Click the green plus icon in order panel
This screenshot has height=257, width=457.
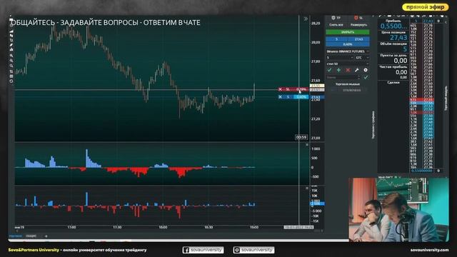point(338,70)
